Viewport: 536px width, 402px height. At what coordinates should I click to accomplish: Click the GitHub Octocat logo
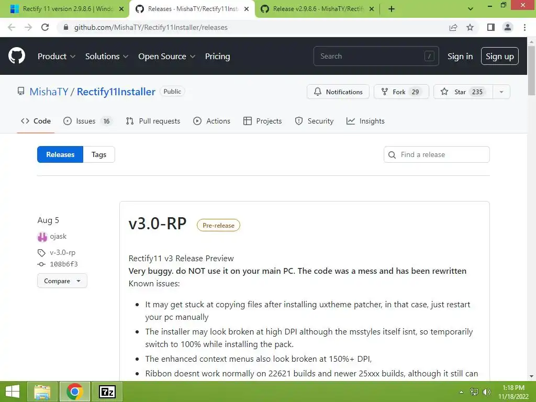coord(17,56)
